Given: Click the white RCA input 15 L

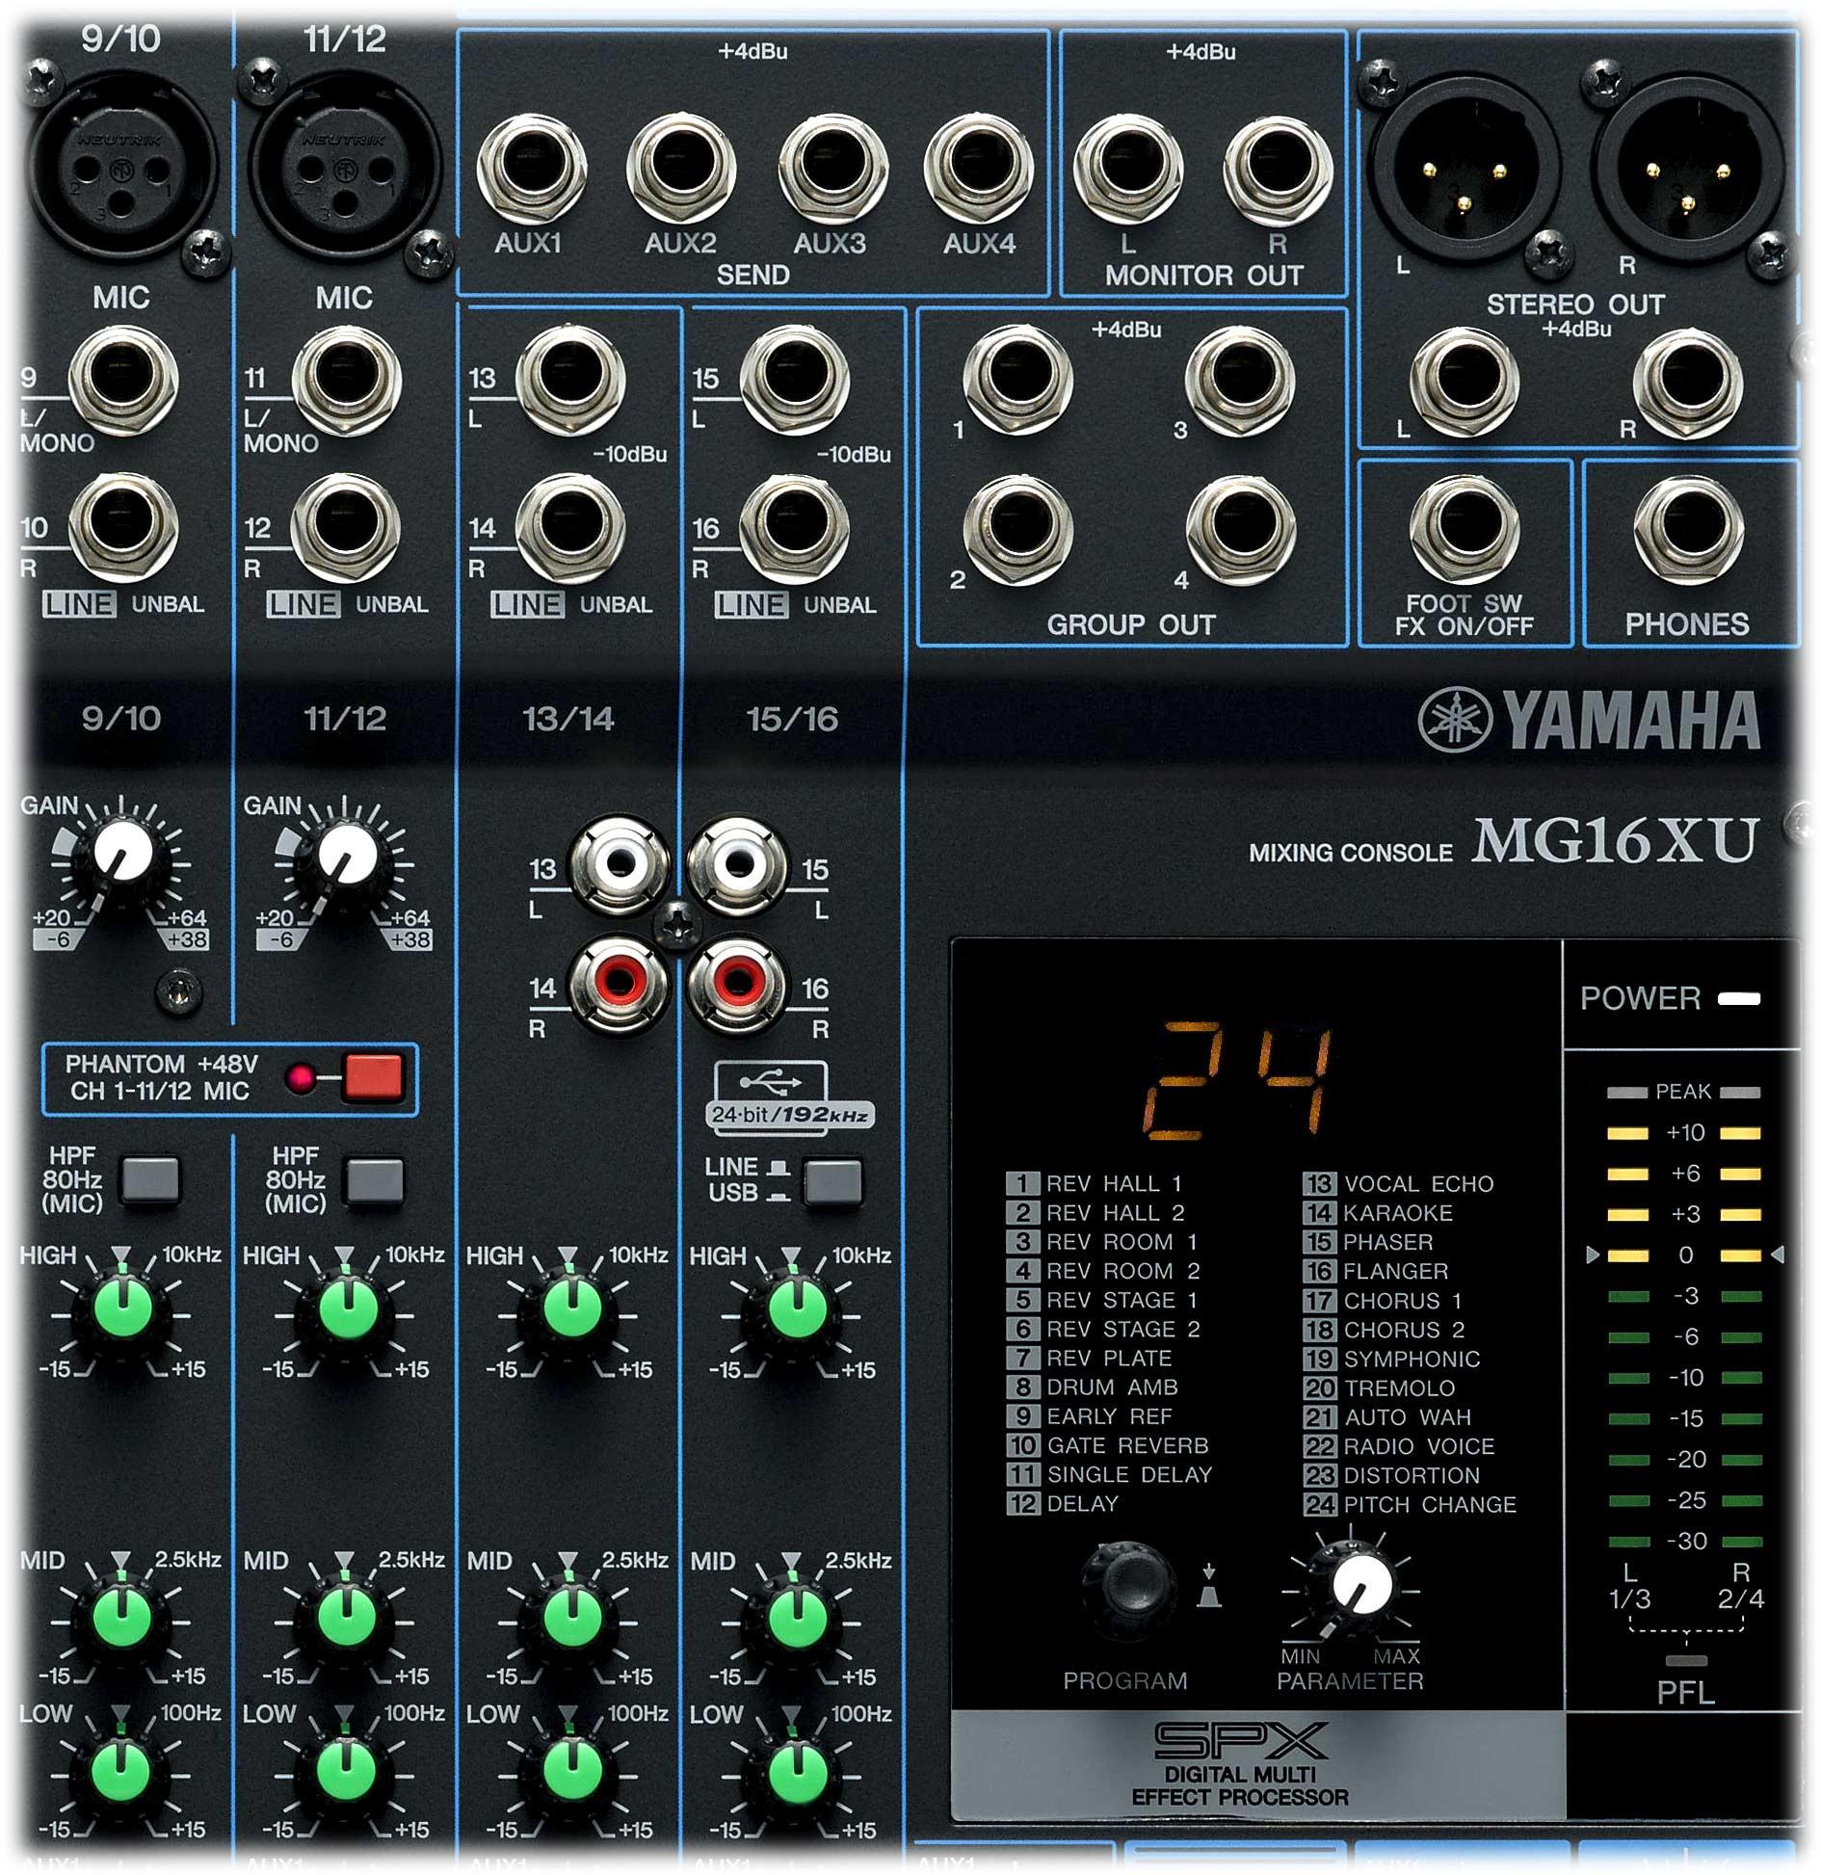Looking at the screenshot, I should click(x=737, y=864).
